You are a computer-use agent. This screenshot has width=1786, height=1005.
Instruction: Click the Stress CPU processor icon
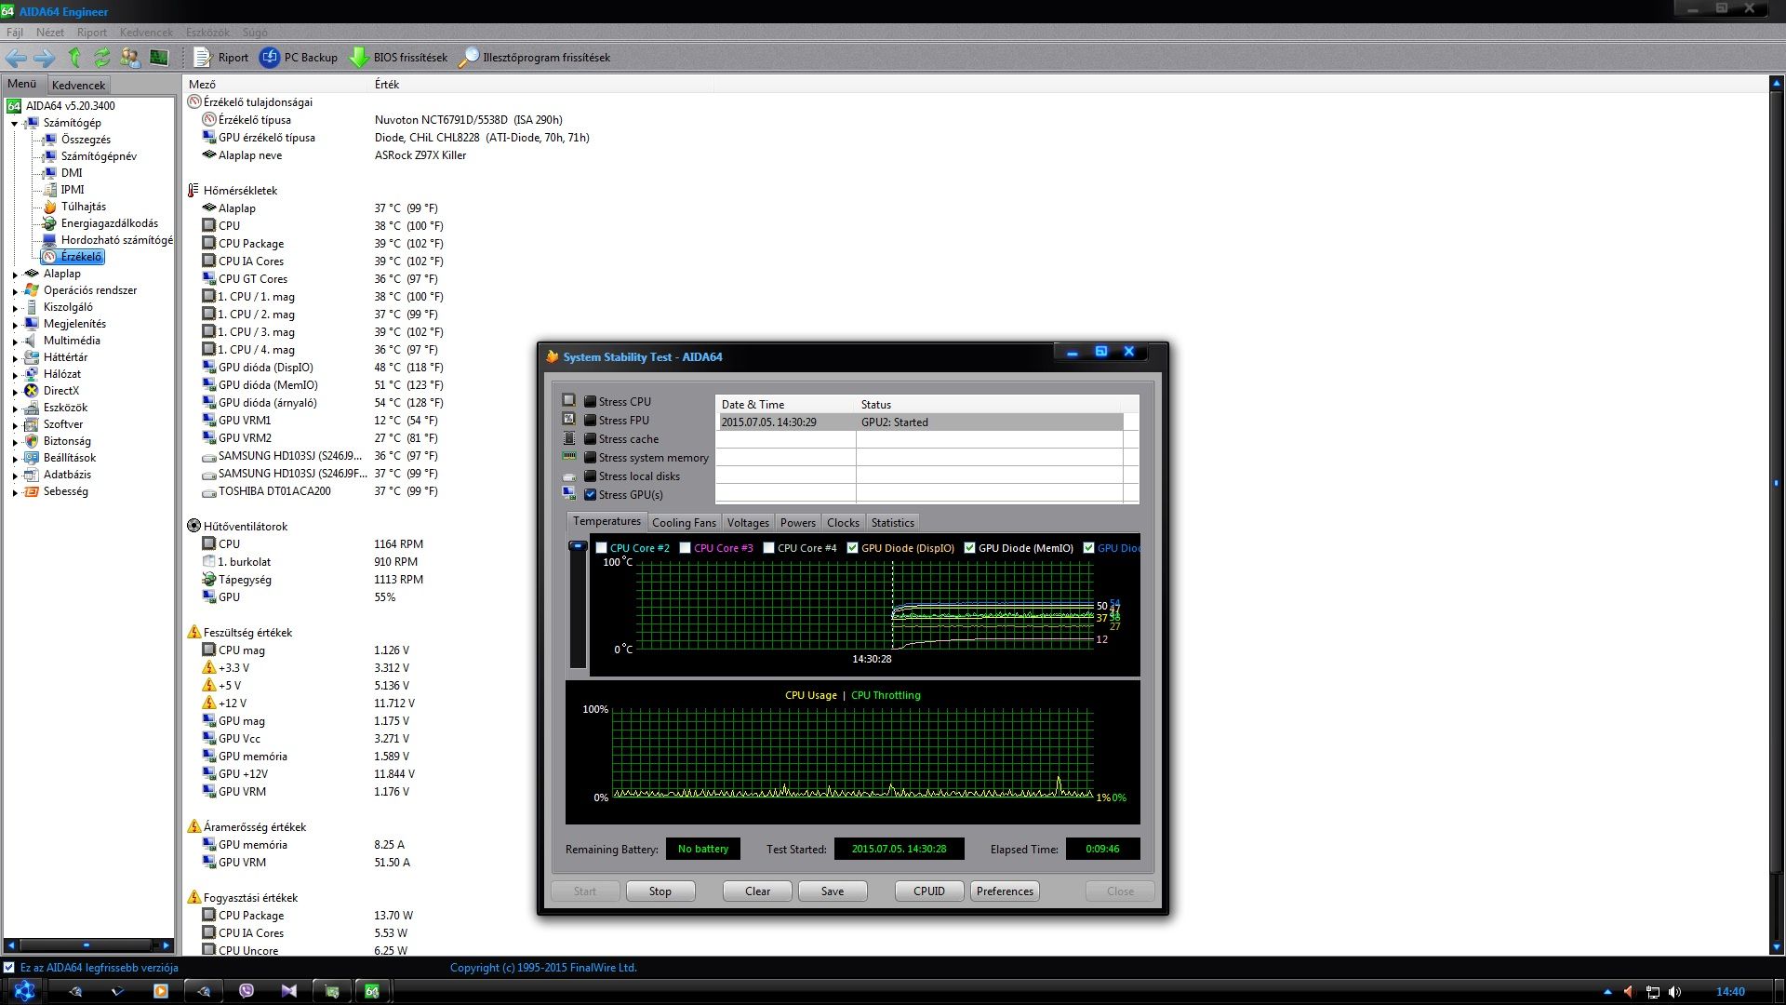[x=569, y=400]
